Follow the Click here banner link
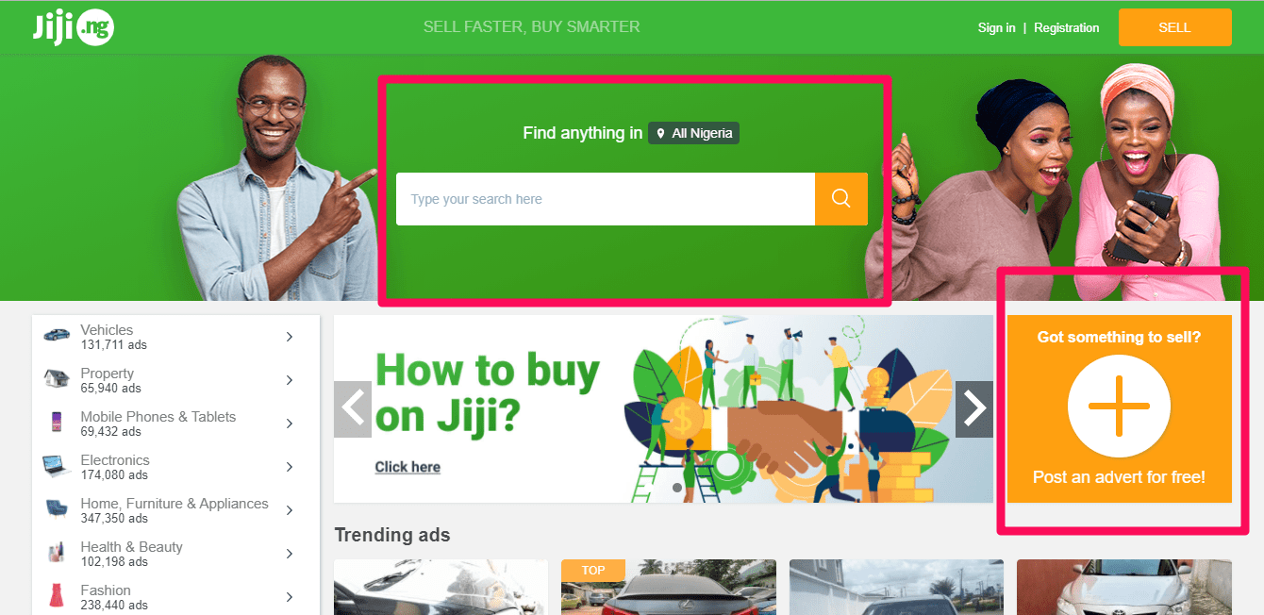The height and width of the screenshot is (615, 1264). tap(407, 467)
